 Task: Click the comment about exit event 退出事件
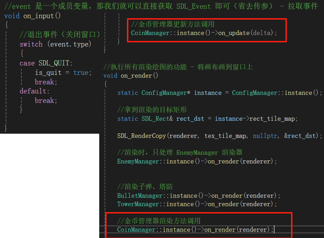[60, 34]
